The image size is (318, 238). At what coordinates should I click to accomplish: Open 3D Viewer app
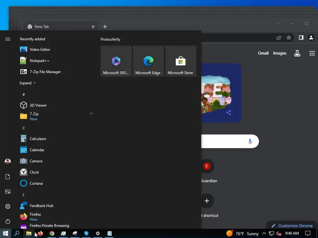pyautogui.click(x=57, y=105)
